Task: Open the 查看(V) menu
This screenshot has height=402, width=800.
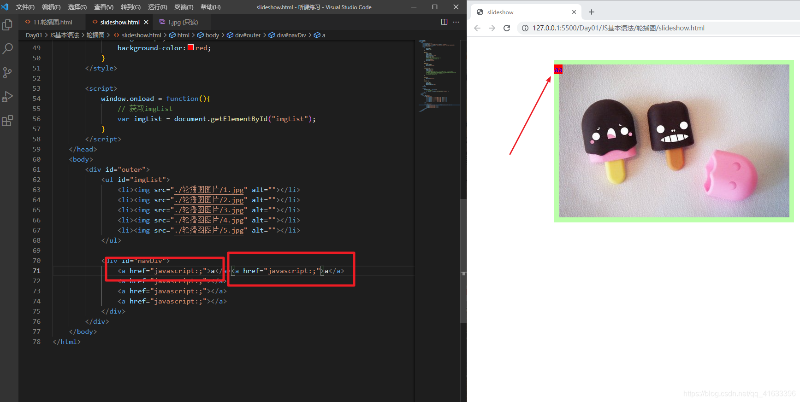Action: 104,7
